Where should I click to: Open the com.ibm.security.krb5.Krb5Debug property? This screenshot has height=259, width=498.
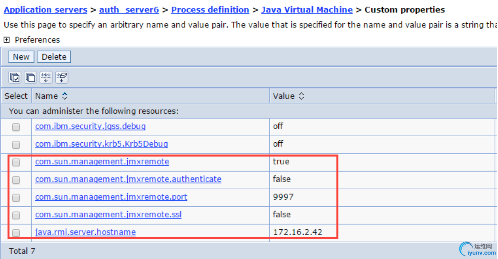101,144
